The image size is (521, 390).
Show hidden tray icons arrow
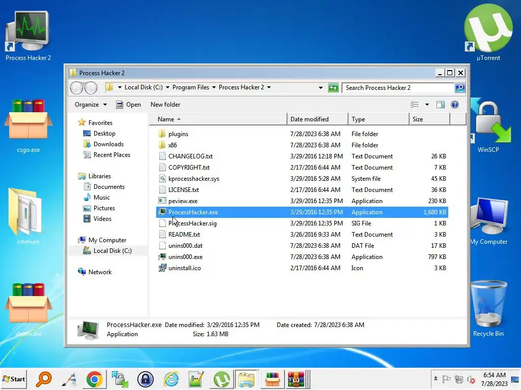coord(436,379)
